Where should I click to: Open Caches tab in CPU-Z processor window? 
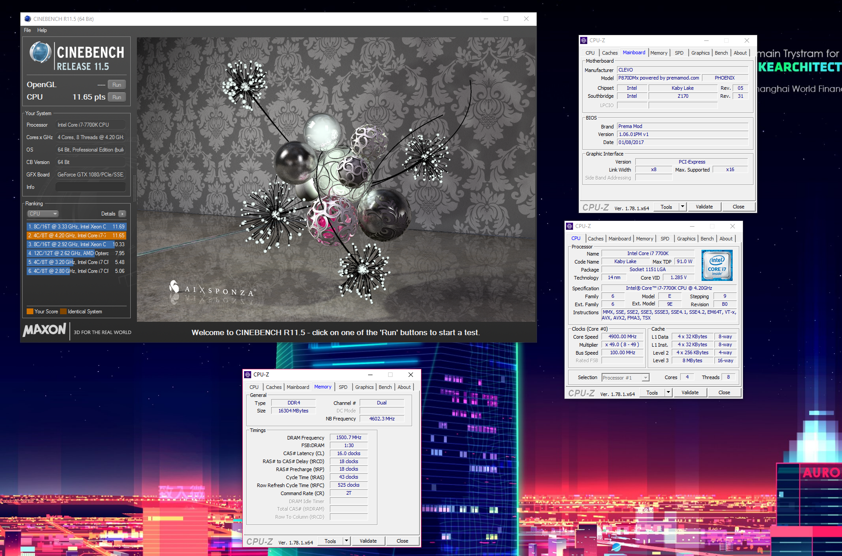[x=595, y=239]
